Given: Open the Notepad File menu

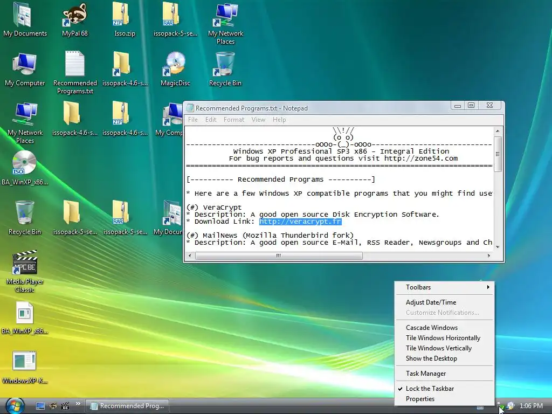Looking at the screenshot, I should [192, 119].
